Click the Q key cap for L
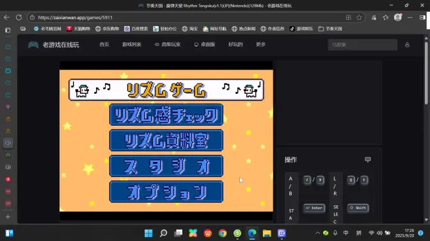This screenshot has height=241, width=430. 351,180
